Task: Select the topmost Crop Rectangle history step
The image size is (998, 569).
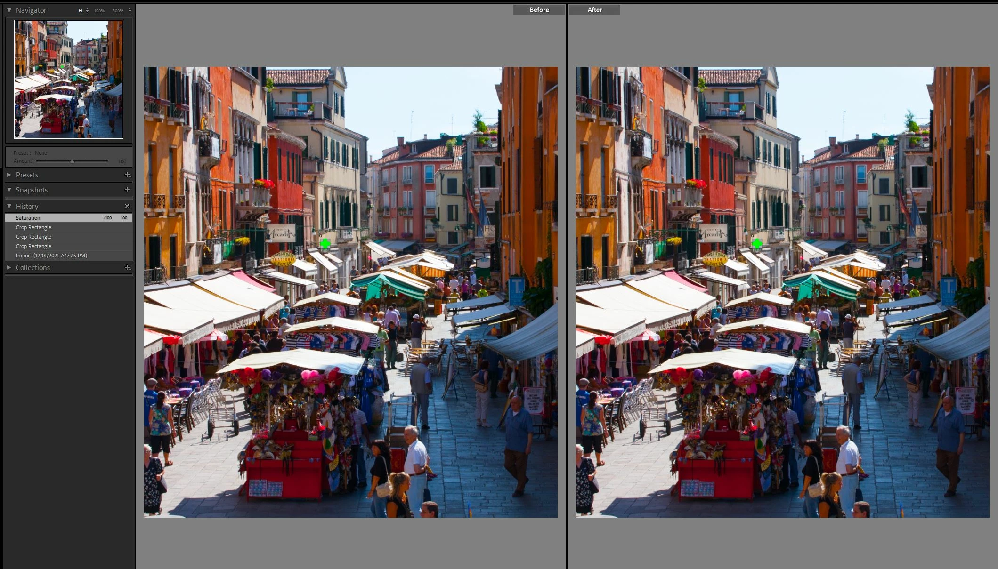Action: point(33,227)
